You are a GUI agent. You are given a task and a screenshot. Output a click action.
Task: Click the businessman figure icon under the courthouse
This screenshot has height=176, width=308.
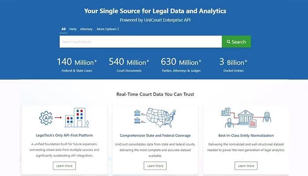click(x=229, y=123)
